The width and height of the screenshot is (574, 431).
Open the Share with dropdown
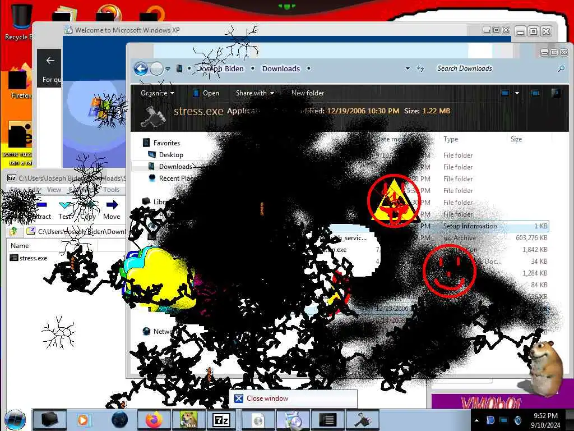click(255, 93)
